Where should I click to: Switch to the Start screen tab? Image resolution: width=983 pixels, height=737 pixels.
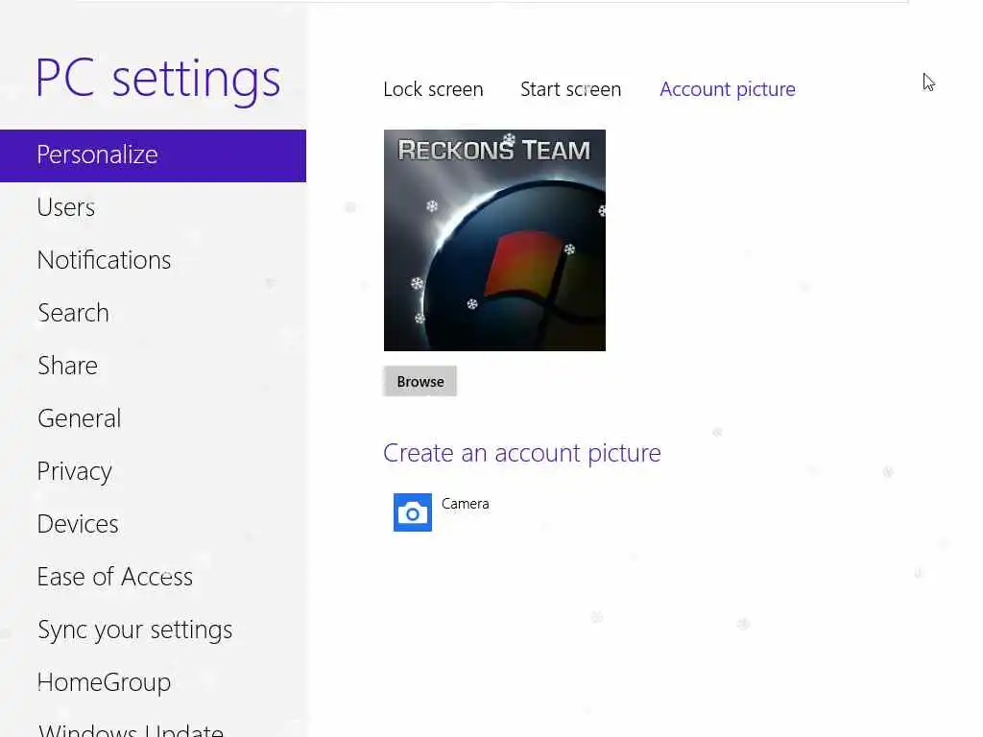570,89
